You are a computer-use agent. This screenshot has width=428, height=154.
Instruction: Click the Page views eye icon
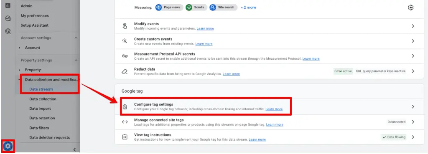[158, 8]
